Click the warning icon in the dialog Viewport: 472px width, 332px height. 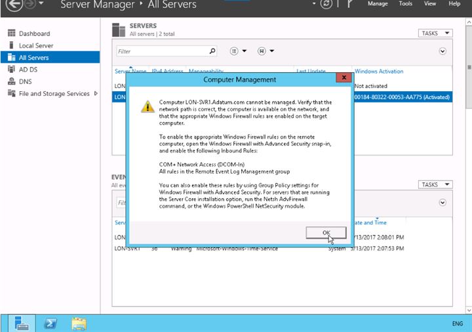pyautogui.click(x=147, y=107)
